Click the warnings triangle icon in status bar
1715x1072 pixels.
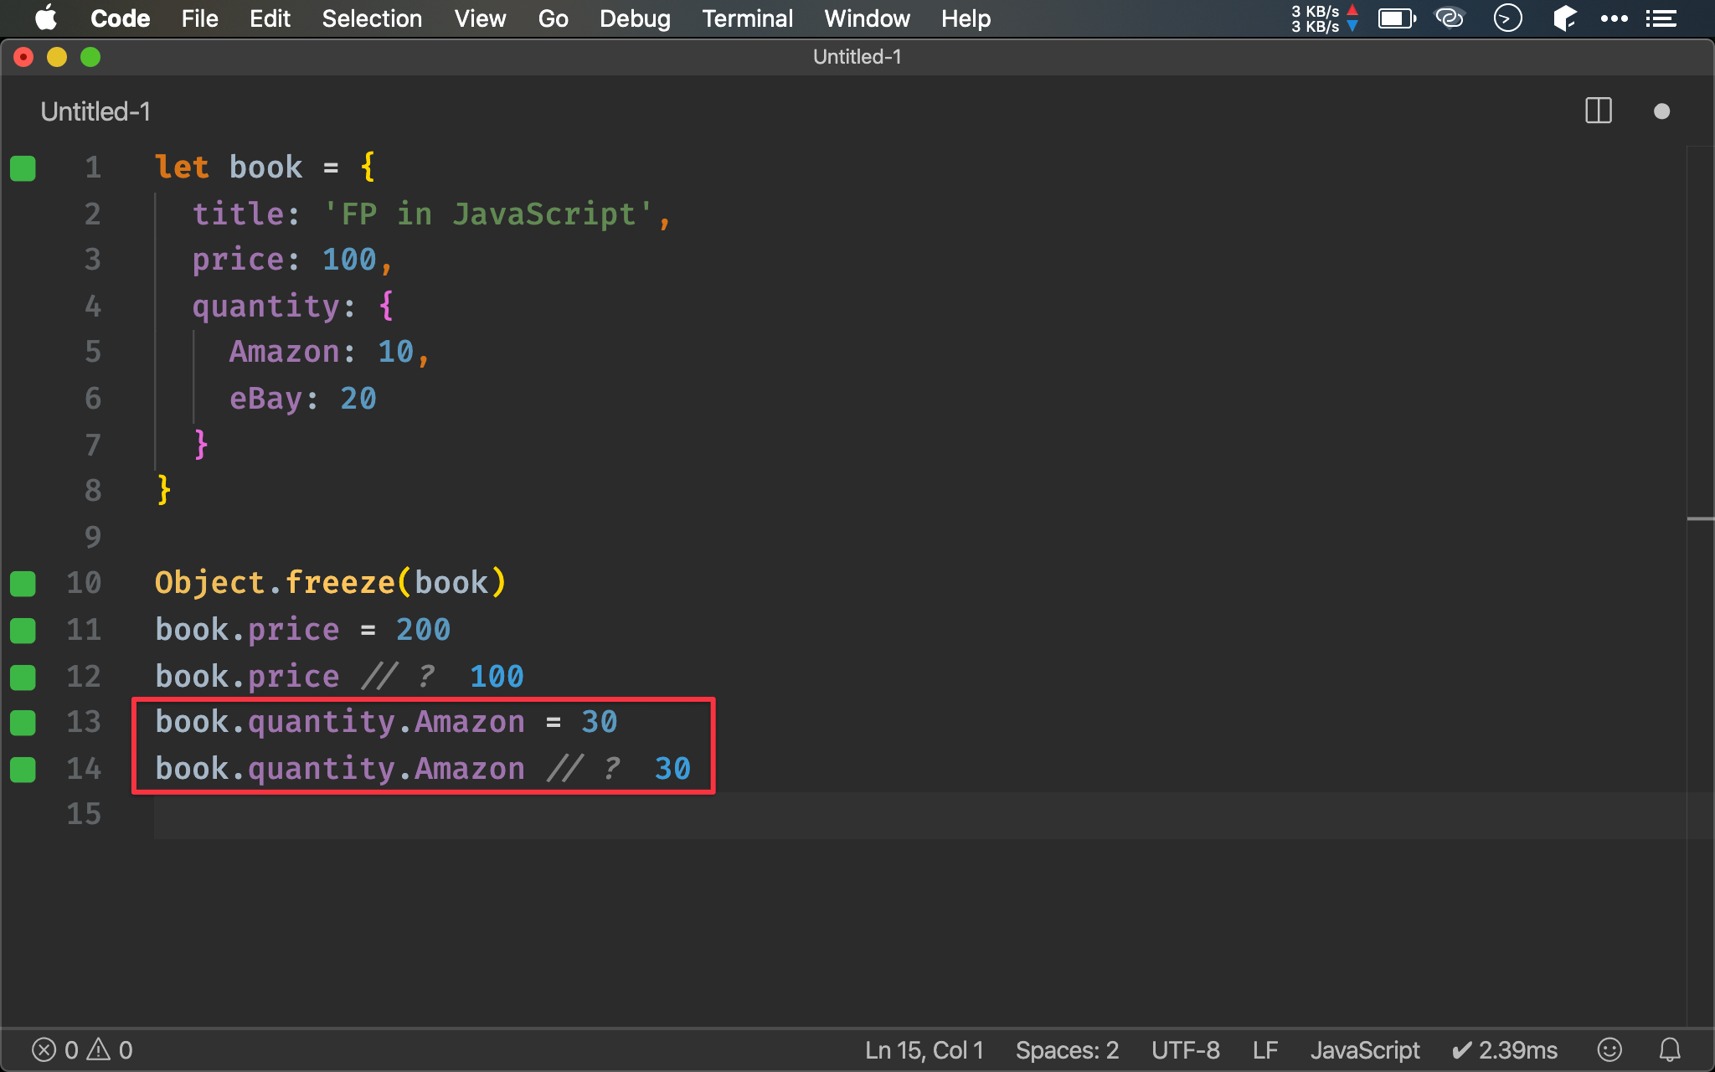pos(99,1049)
